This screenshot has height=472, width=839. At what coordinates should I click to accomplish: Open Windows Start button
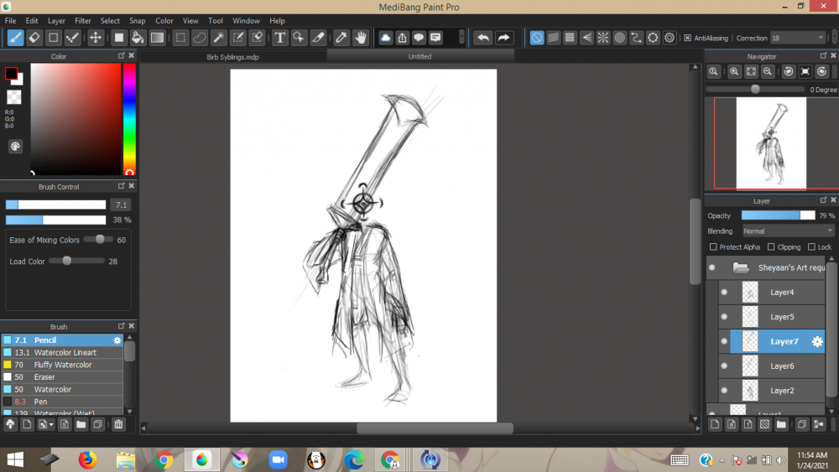tap(15, 459)
